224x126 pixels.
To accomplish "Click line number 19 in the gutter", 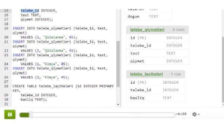I will point(6,28).
